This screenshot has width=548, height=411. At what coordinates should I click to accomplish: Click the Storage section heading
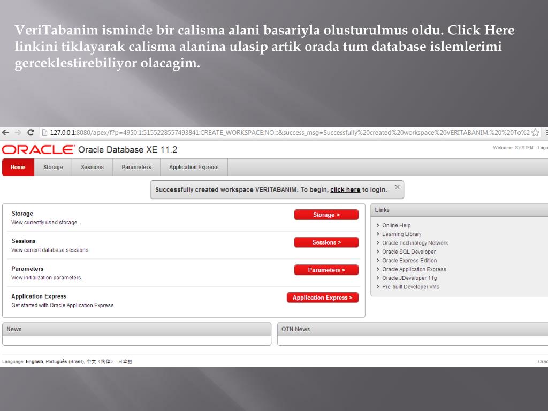[x=22, y=214]
